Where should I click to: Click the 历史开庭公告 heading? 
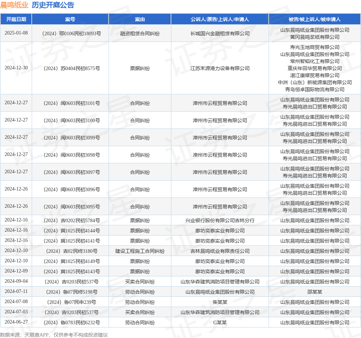(x=53, y=5)
